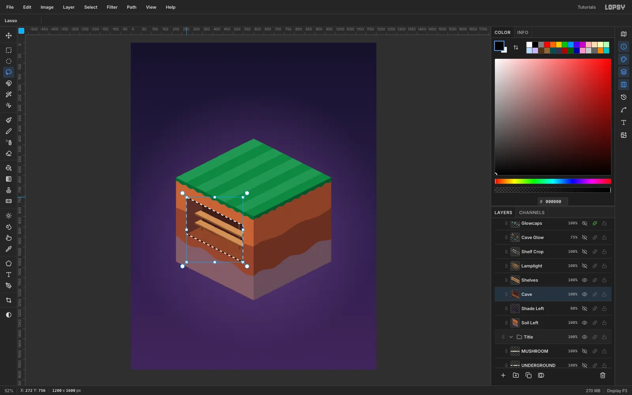
Task: Click the foreground color swatch
Action: pos(499,46)
